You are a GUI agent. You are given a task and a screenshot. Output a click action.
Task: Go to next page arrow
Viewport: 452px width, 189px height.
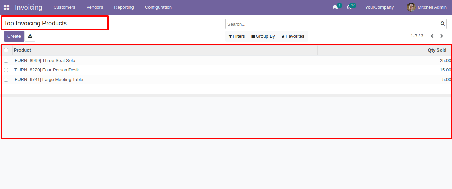(x=442, y=36)
